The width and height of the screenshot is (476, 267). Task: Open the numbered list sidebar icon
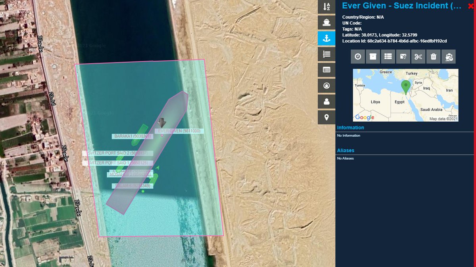(326, 54)
